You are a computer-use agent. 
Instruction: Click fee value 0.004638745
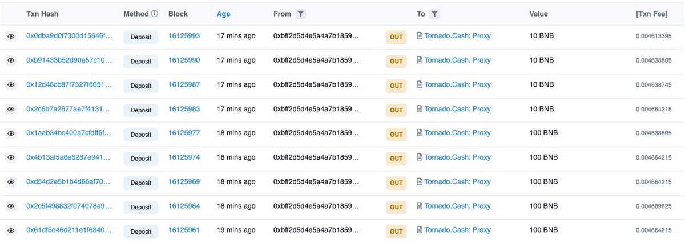pyautogui.click(x=654, y=85)
